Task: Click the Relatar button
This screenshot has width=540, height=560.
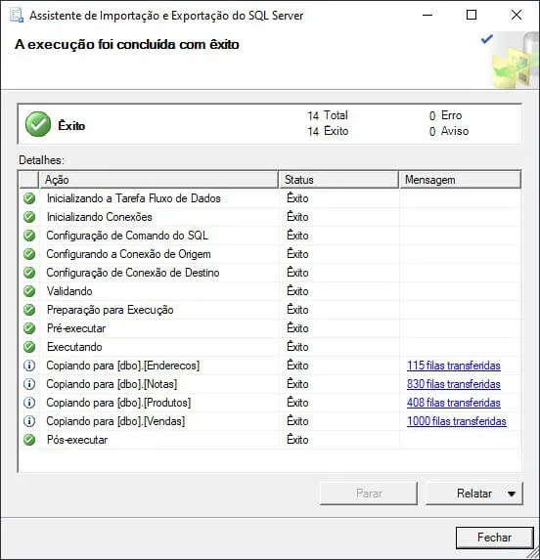Action: (474, 494)
